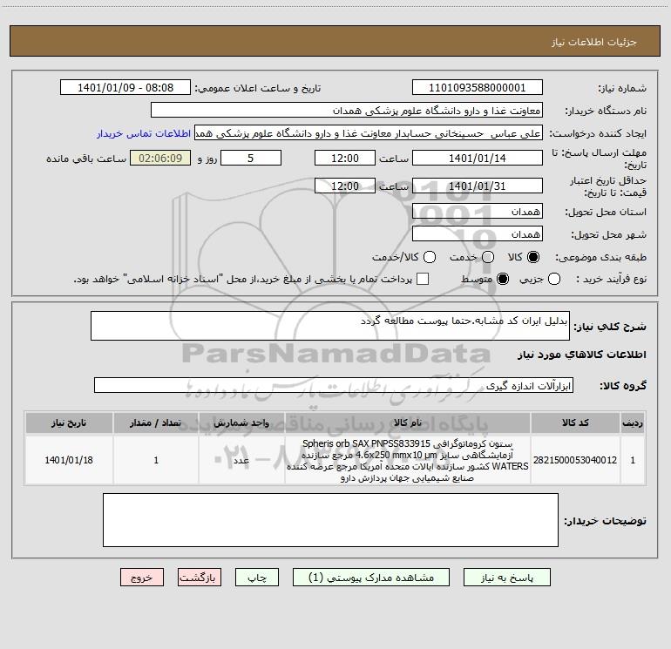Click the Spheris orb SAX product name cell
Screen dimensions: 671x649
tap(408, 460)
